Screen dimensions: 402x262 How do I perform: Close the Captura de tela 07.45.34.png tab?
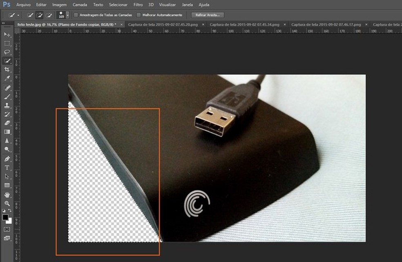pyautogui.click(x=285, y=25)
